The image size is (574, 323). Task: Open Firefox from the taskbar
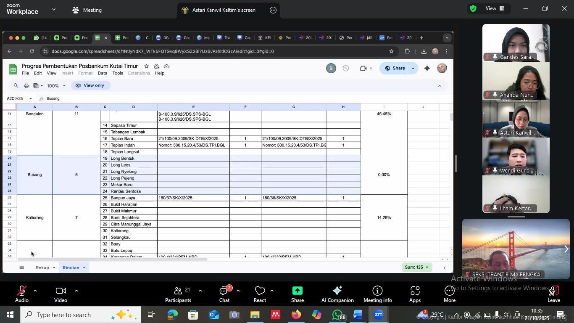point(296,315)
